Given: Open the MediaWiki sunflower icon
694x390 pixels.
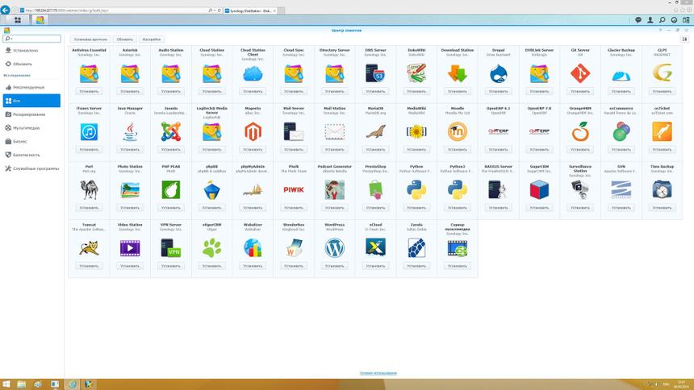Looking at the screenshot, I should 416,132.
